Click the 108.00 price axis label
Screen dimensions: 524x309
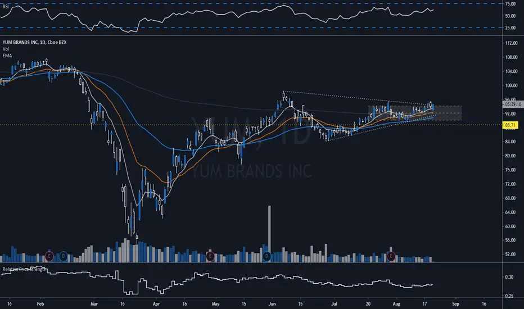[511, 57]
